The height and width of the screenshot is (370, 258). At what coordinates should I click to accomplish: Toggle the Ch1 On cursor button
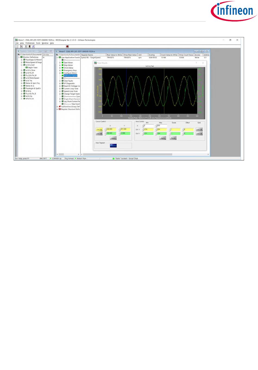(99, 129)
